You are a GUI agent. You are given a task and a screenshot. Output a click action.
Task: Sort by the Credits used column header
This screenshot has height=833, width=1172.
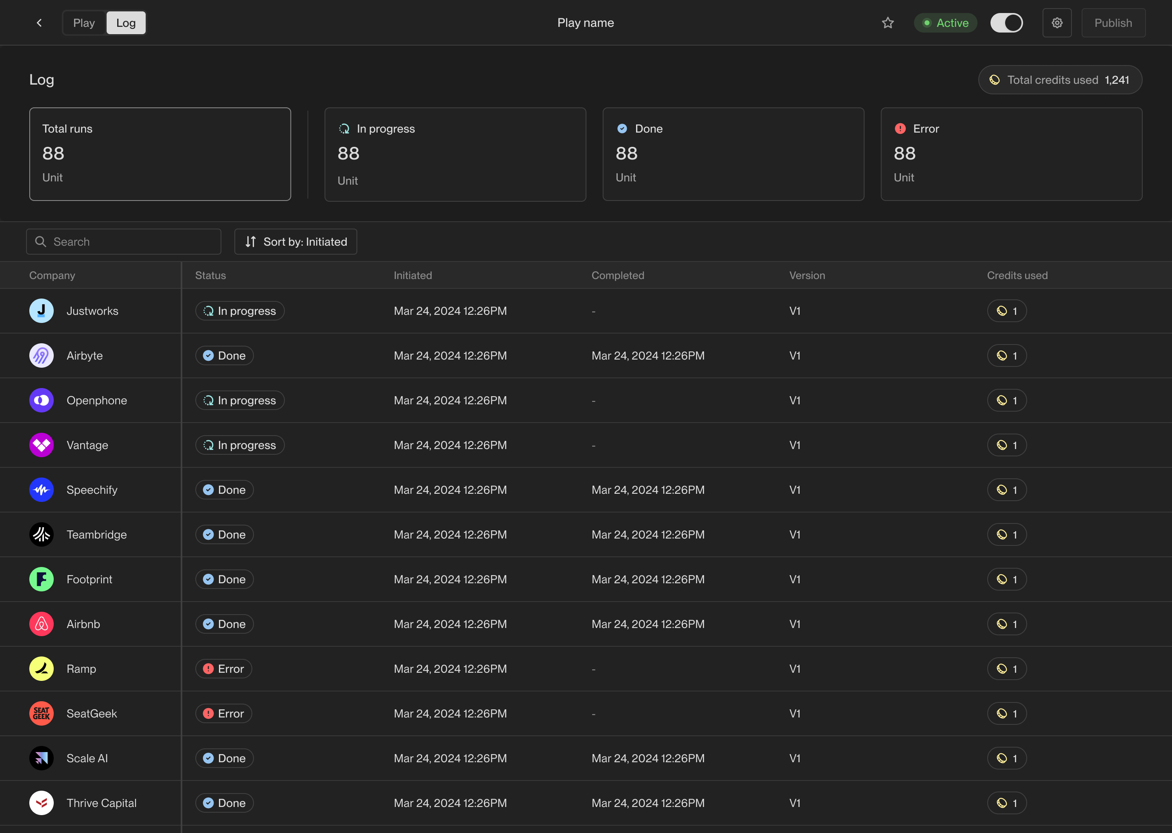(x=1017, y=275)
